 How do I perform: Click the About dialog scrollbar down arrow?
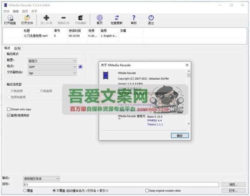pos(188,124)
